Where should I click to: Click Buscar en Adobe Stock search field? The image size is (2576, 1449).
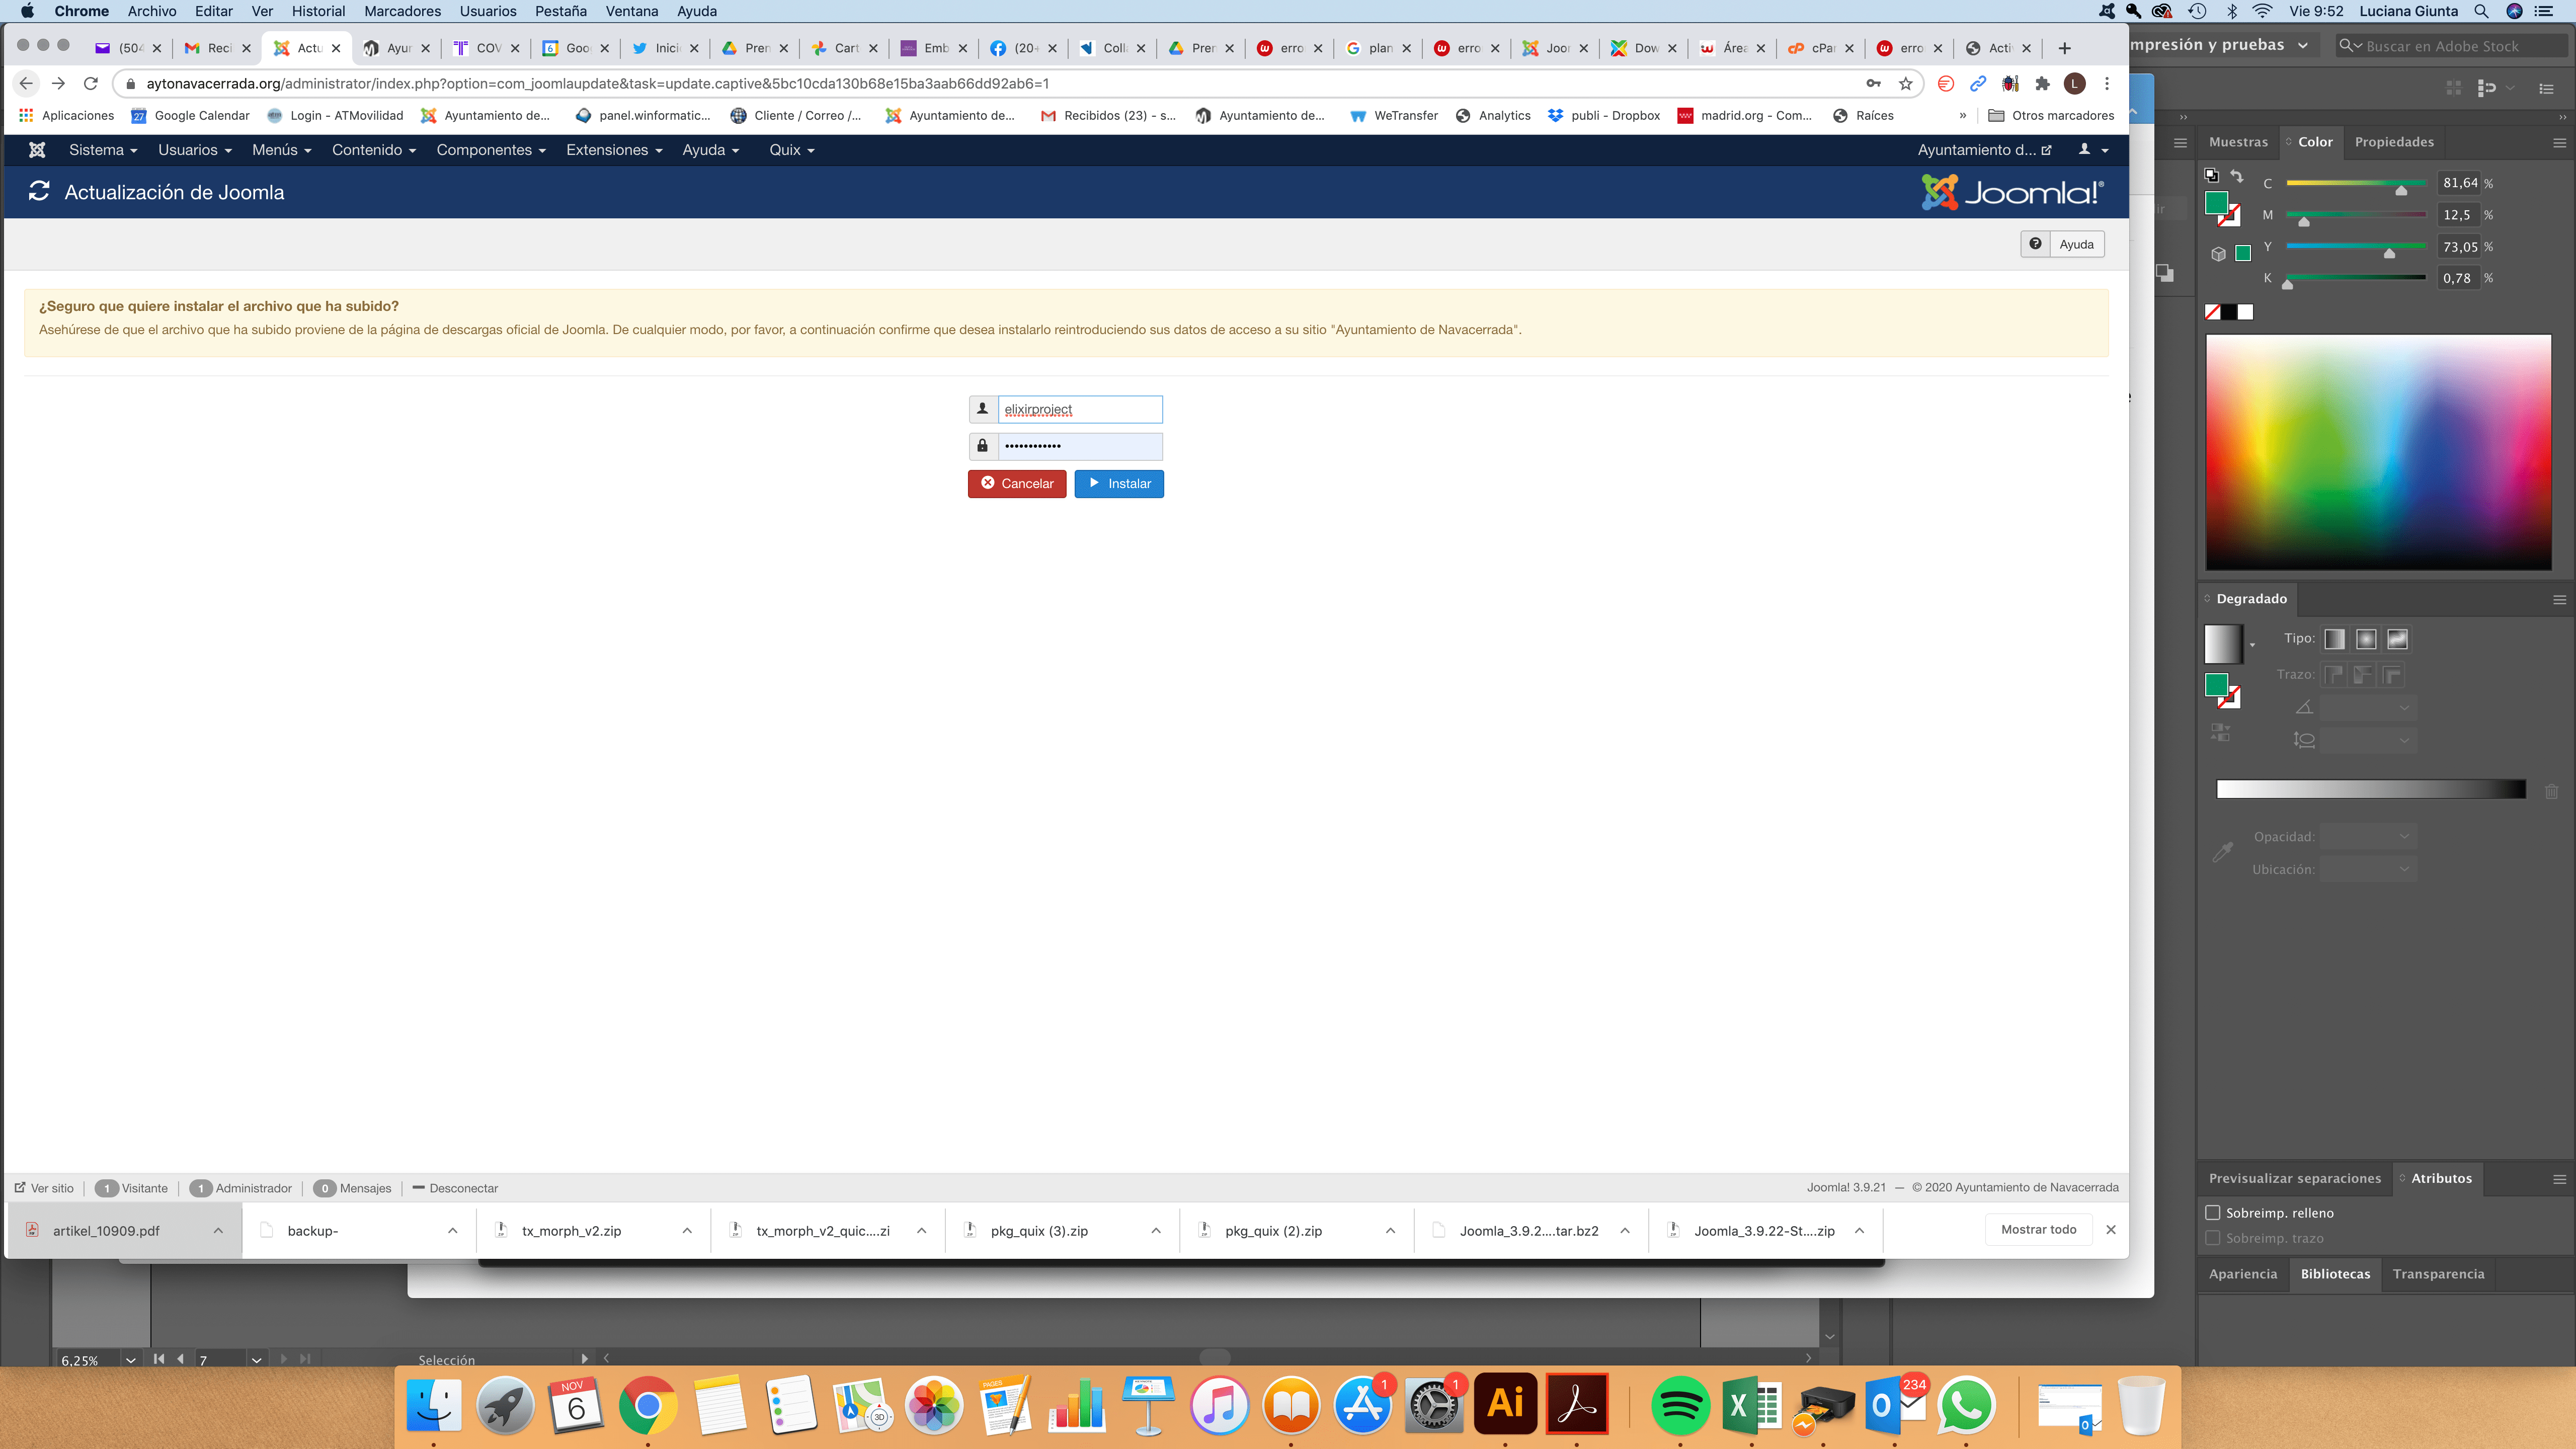click(x=2452, y=46)
